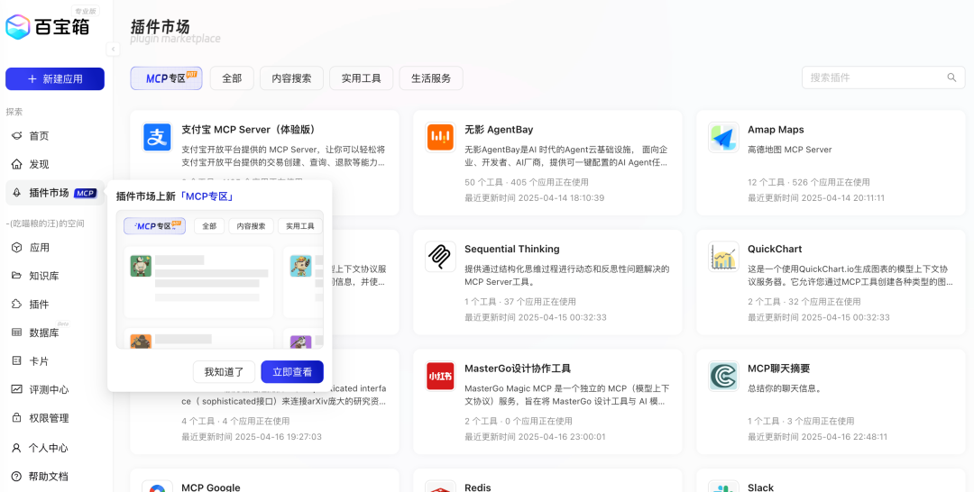974x492 pixels.
Task: Open 插件 in the sidebar
Action: pos(55,305)
